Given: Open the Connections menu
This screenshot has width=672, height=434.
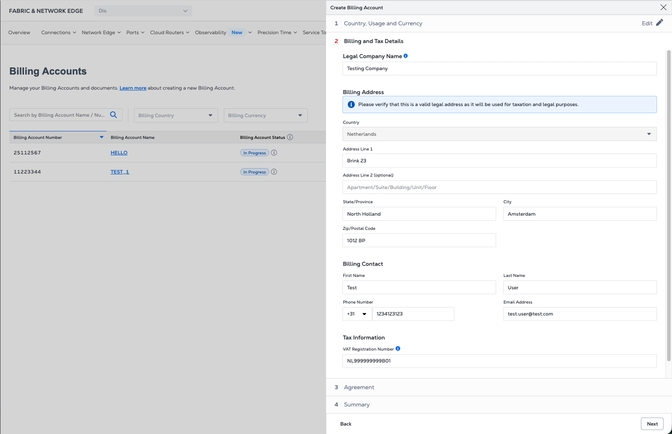Looking at the screenshot, I should coord(59,32).
